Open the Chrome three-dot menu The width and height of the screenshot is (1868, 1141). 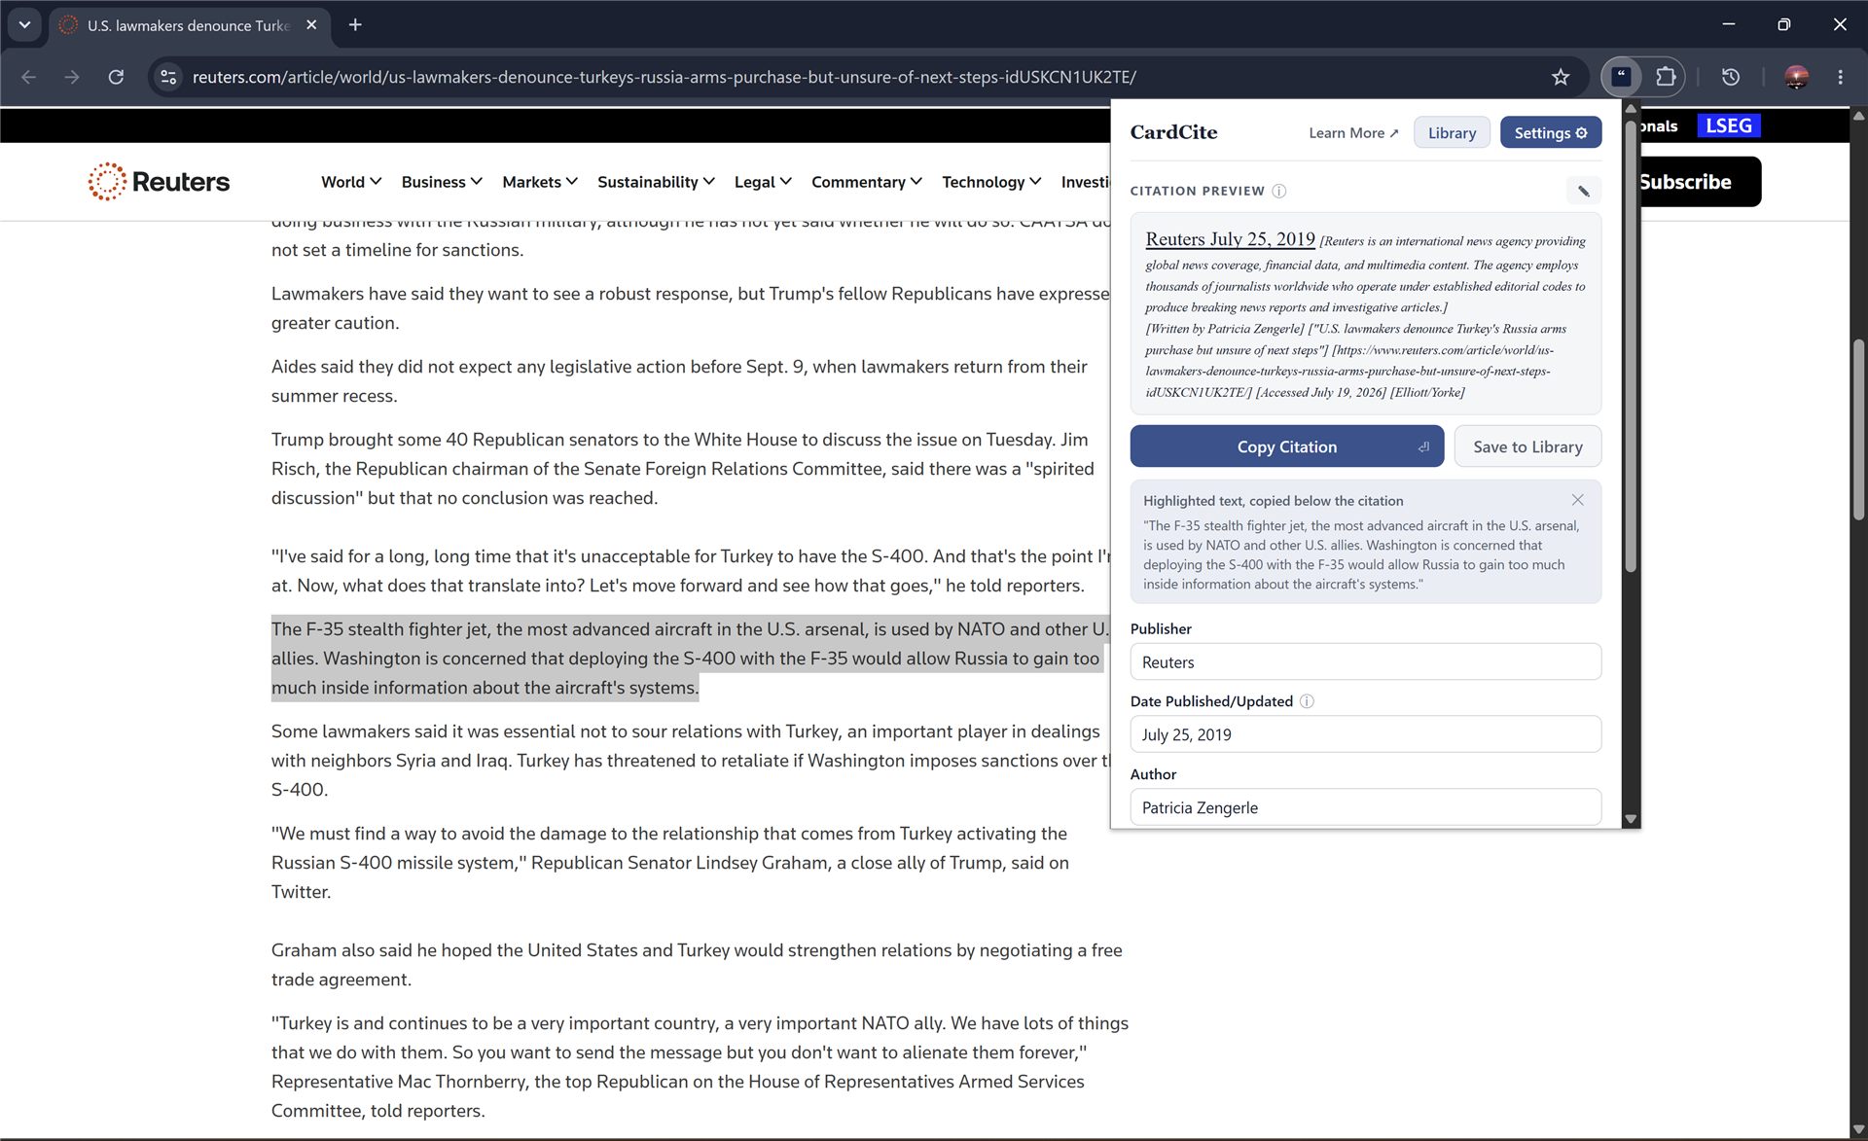(1840, 77)
